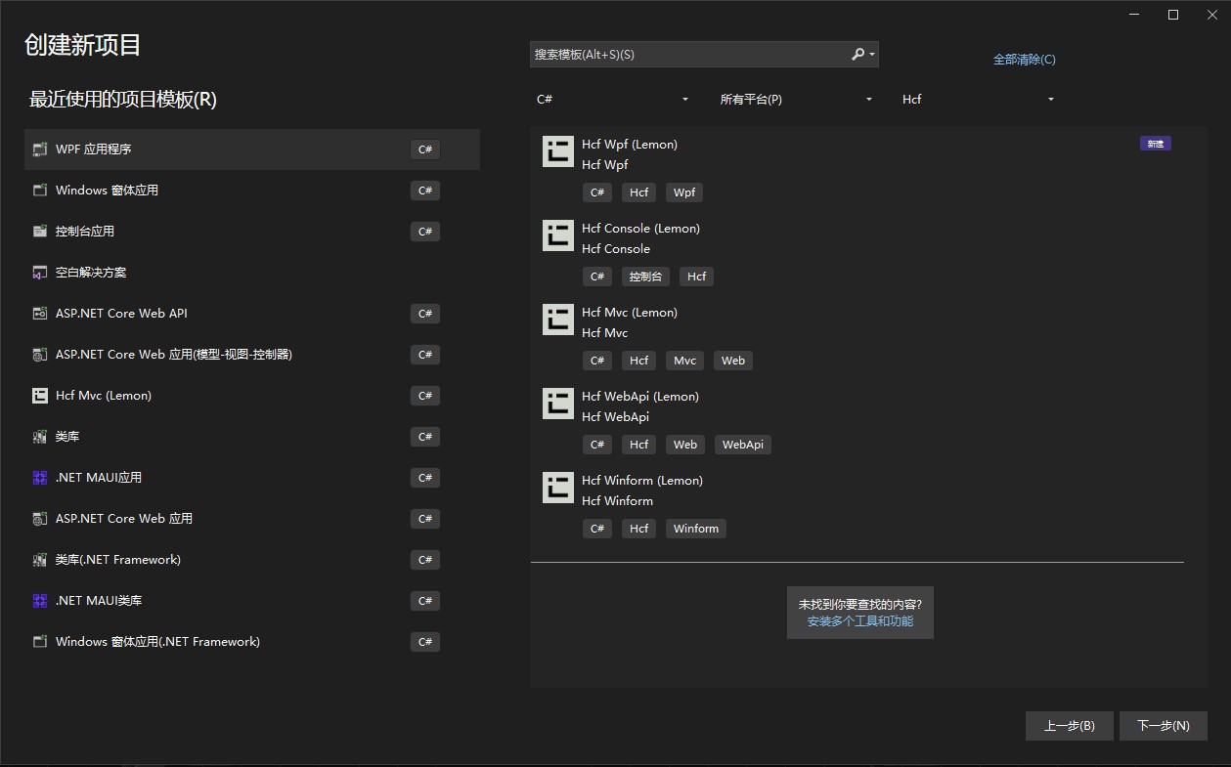
Task: Click the 空白解决方案 icon
Action: click(x=40, y=273)
